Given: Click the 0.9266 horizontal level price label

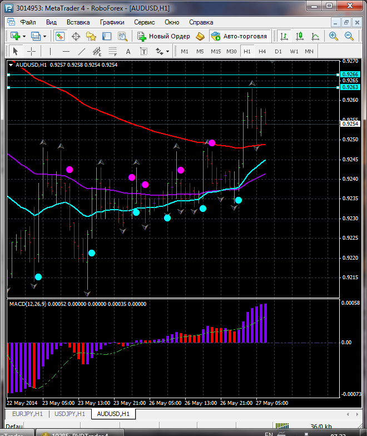Looking at the screenshot, I should [x=350, y=74].
